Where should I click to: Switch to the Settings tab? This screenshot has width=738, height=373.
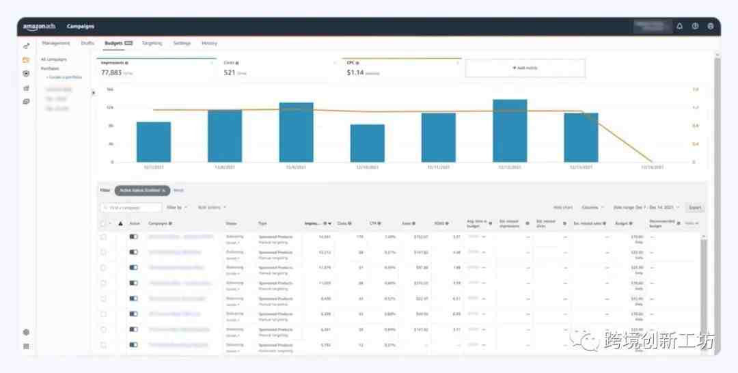182,43
